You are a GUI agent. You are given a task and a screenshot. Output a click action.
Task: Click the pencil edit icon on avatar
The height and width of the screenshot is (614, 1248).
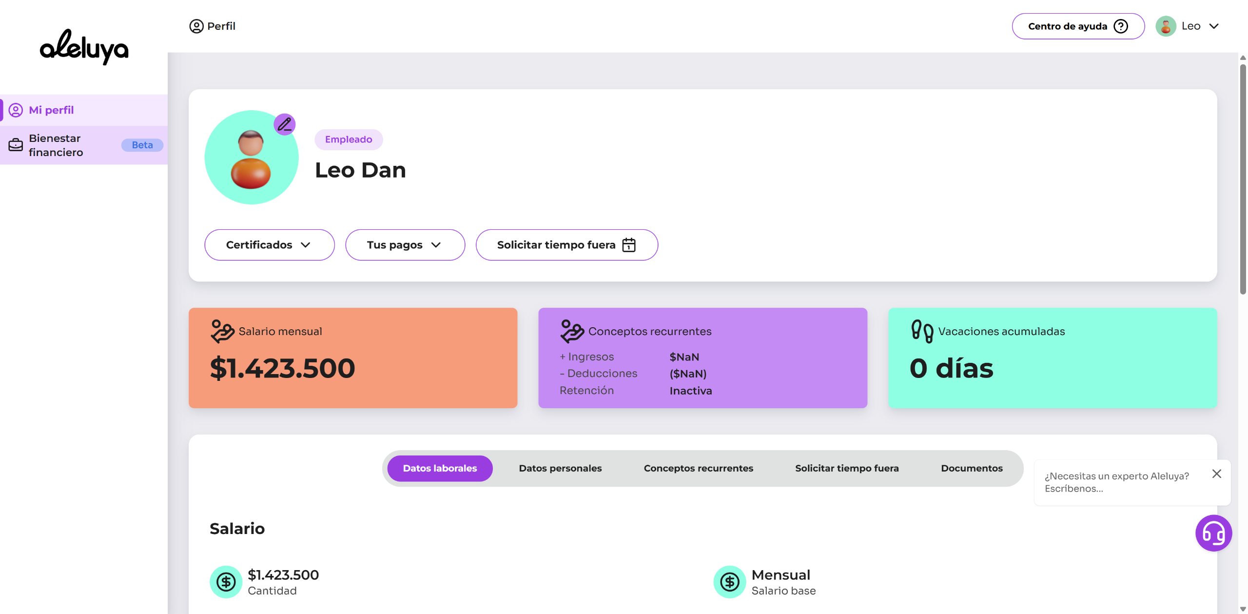click(x=285, y=124)
